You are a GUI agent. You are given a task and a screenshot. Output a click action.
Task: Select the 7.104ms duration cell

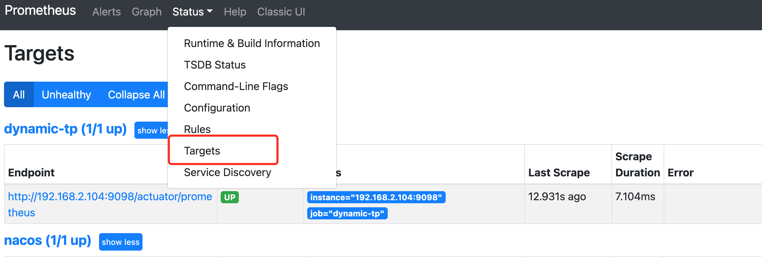click(638, 204)
